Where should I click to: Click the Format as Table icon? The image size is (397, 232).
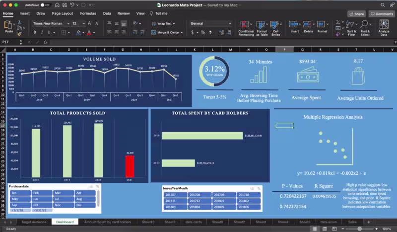(260, 25)
